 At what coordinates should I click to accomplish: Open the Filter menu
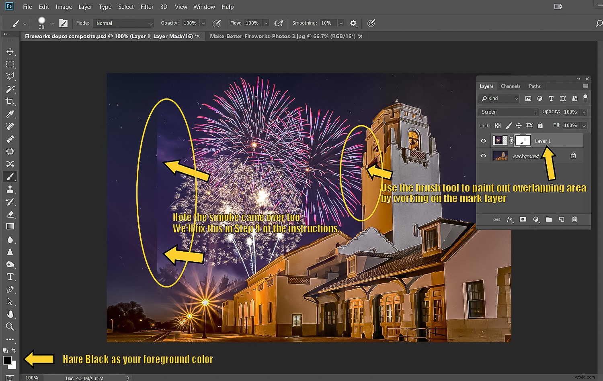click(147, 6)
